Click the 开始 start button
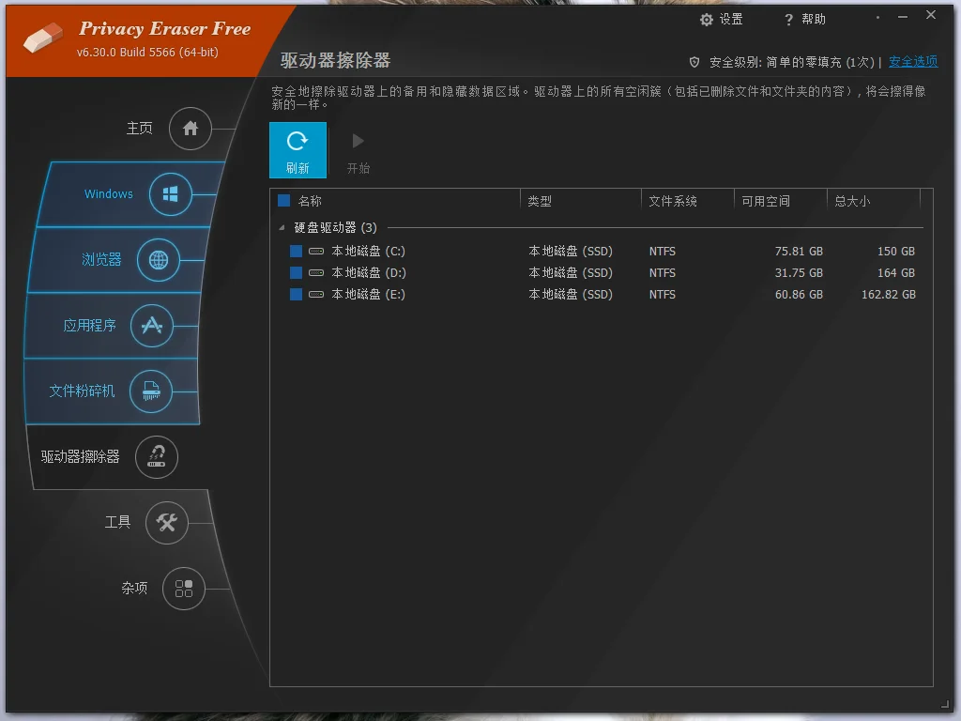Viewport: 961px width, 721px height. point(358,153)
